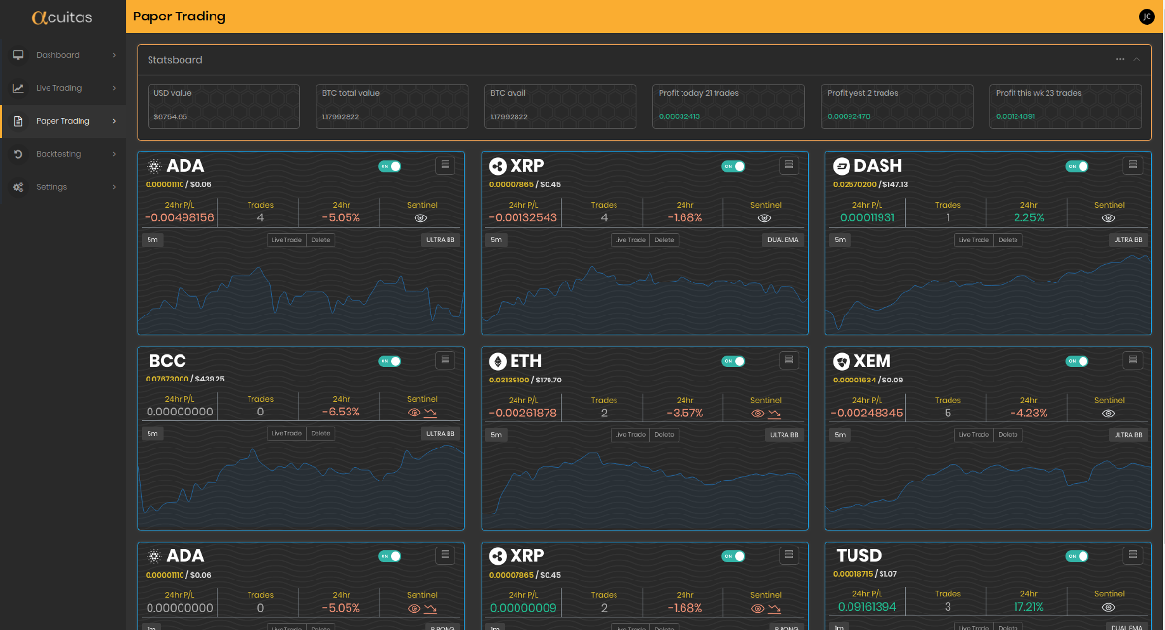Viewport: 1165px width, 630px height.
Task: Turn off the ON switch on the ADA card with 4 trades
Action: click(x=389, y=167)
